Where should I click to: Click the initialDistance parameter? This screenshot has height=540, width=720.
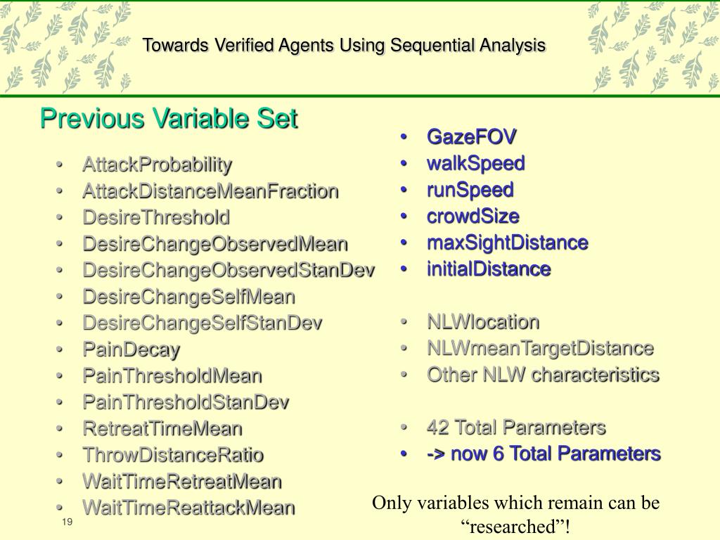pos(489,269)
